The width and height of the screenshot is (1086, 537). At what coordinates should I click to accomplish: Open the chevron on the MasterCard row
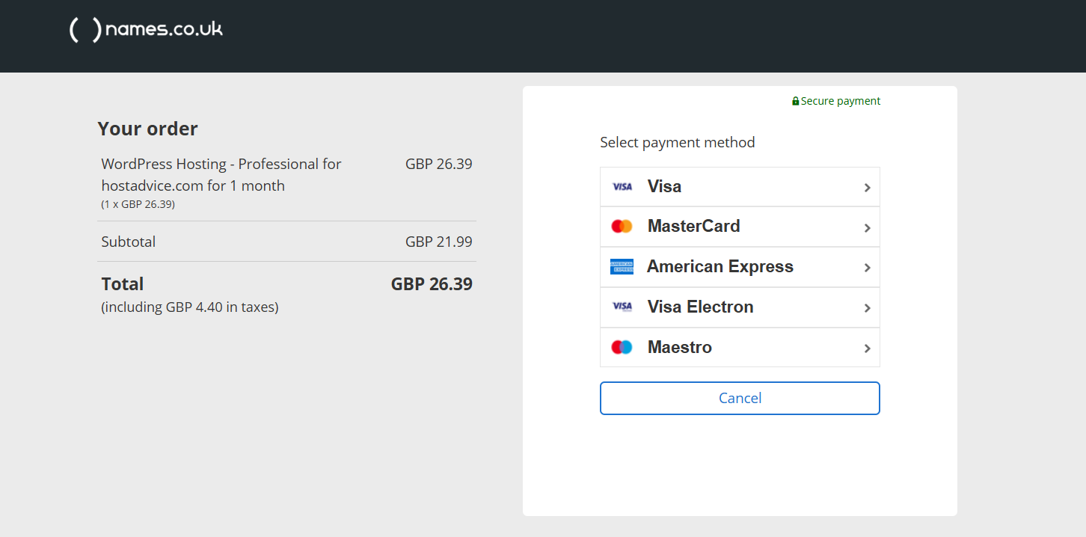pos(868,228)
